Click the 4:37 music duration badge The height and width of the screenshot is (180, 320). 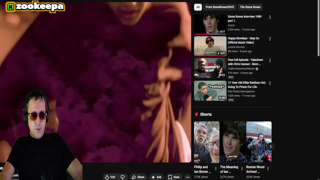[221, 53]
